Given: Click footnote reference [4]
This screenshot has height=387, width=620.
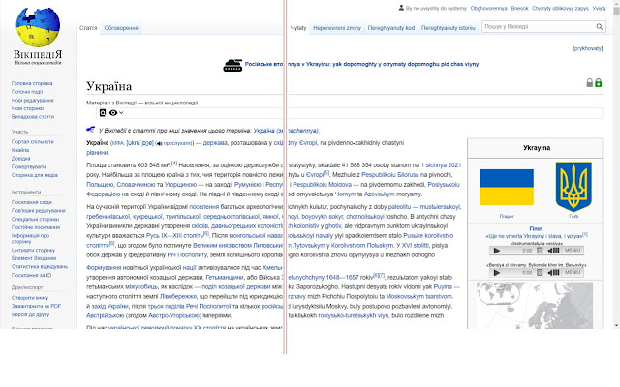Looking at the screenshot, I should pyautogui.click(x=174, y=164).
